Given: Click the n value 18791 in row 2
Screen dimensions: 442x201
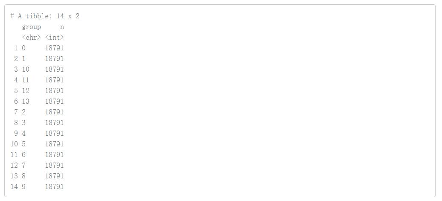Looking at the screenshot, I should coord(54,59).
